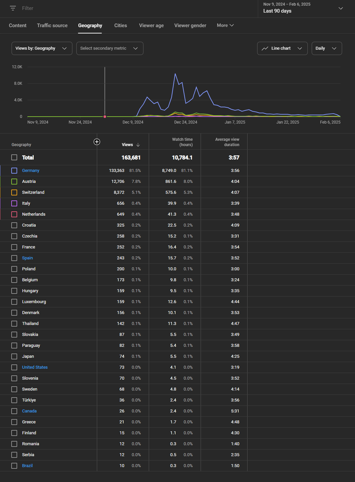The width and height of the screenshot is (355, 482).
Task: Open the Germany geography link
Action: (x=31, y=171)
